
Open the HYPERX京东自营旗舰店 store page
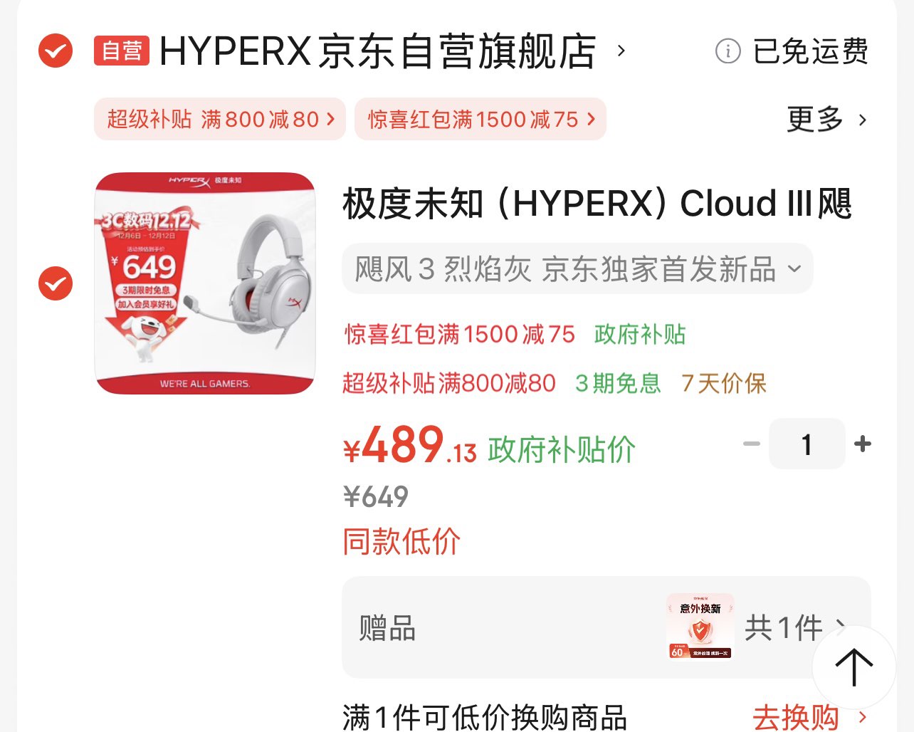[378, 51]
